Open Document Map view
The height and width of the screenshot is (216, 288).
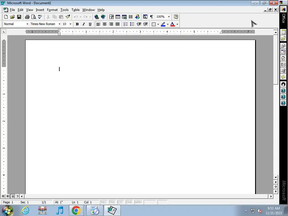(x=145, y=17)
